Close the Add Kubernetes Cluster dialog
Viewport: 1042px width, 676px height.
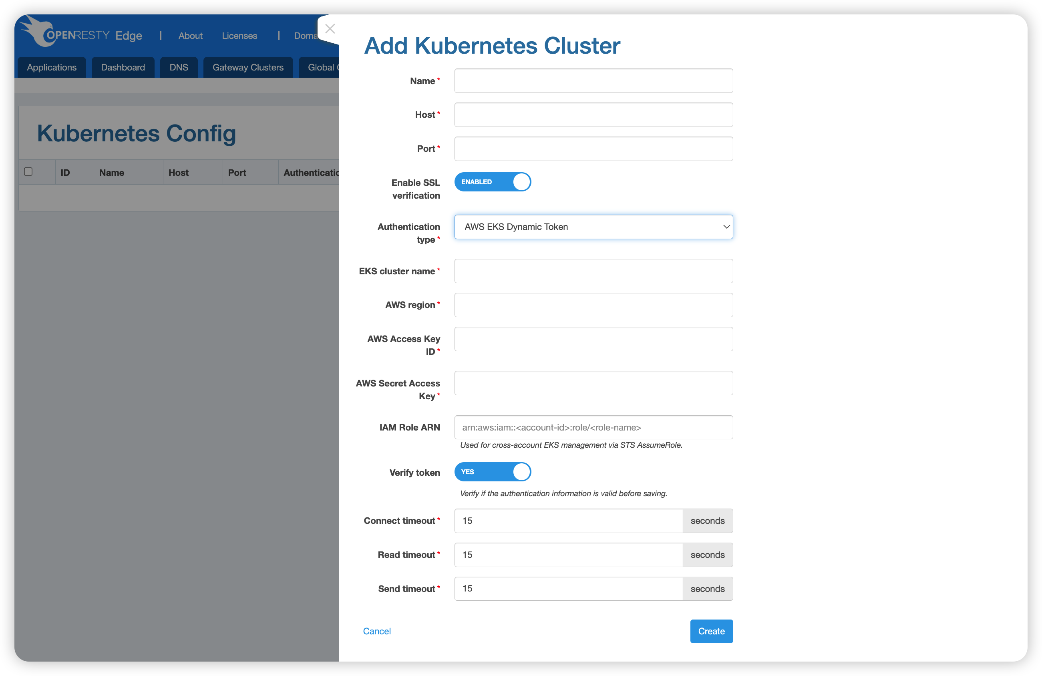pyautogui.click(x=330, y=29)
